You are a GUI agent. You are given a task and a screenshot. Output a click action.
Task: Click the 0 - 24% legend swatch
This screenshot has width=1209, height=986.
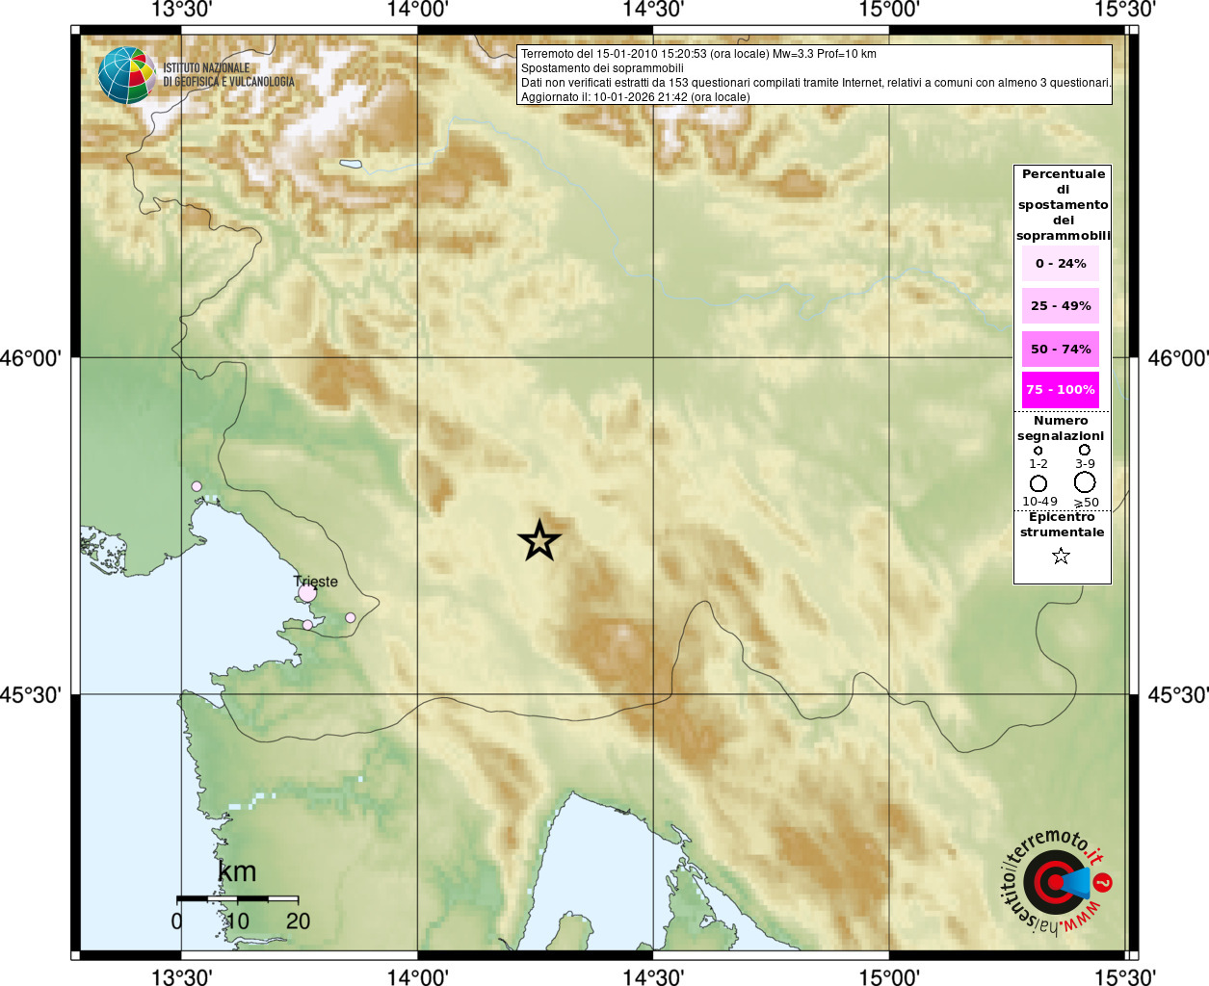(1061, 263)
